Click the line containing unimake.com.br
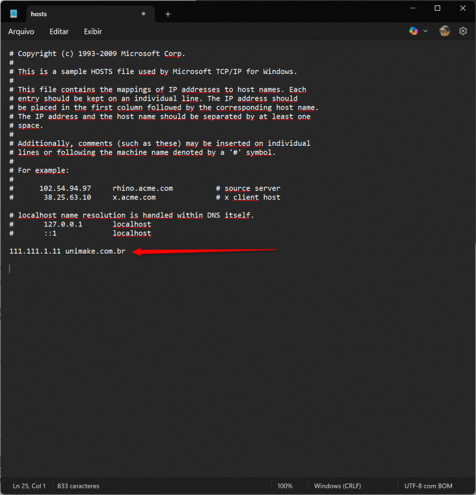Image resolution: width=476 pixels, height=495 pixels. pyautogui.click(x=67, y=251)
